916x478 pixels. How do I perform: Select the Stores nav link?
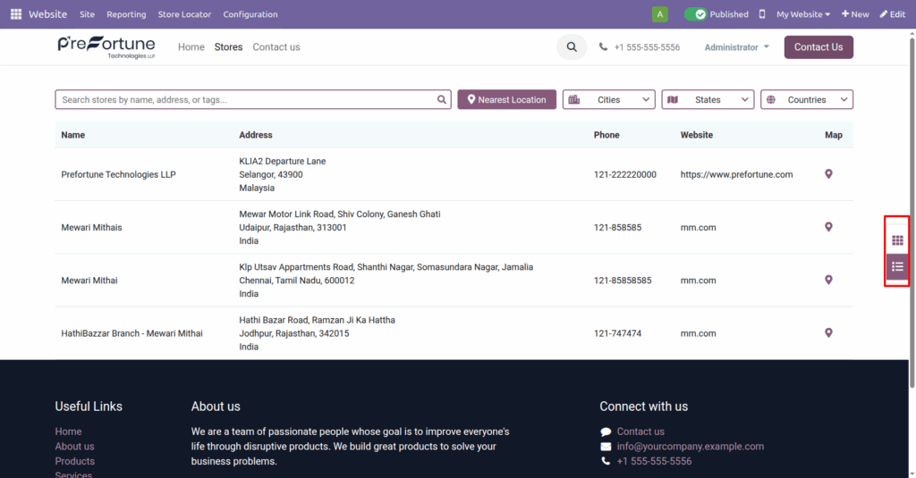pos(228,47)
